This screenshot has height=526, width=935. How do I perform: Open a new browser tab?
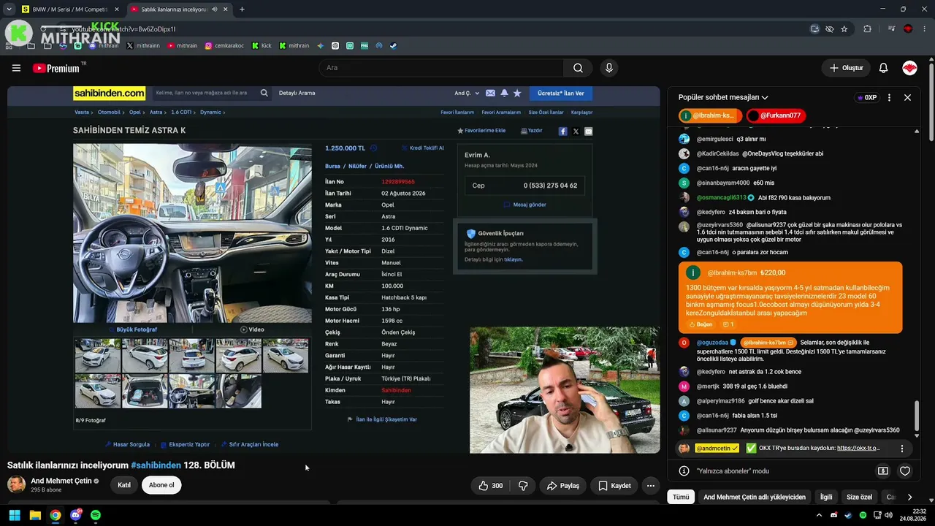242,9
